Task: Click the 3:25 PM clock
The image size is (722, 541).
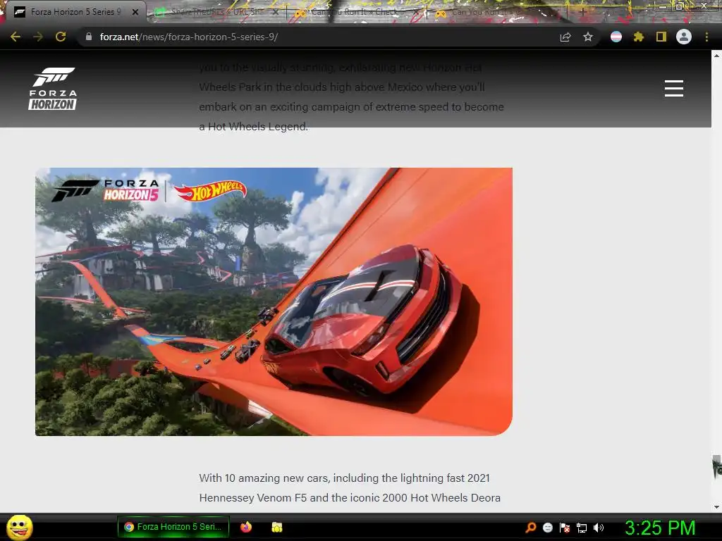Action: pos(660,528)
